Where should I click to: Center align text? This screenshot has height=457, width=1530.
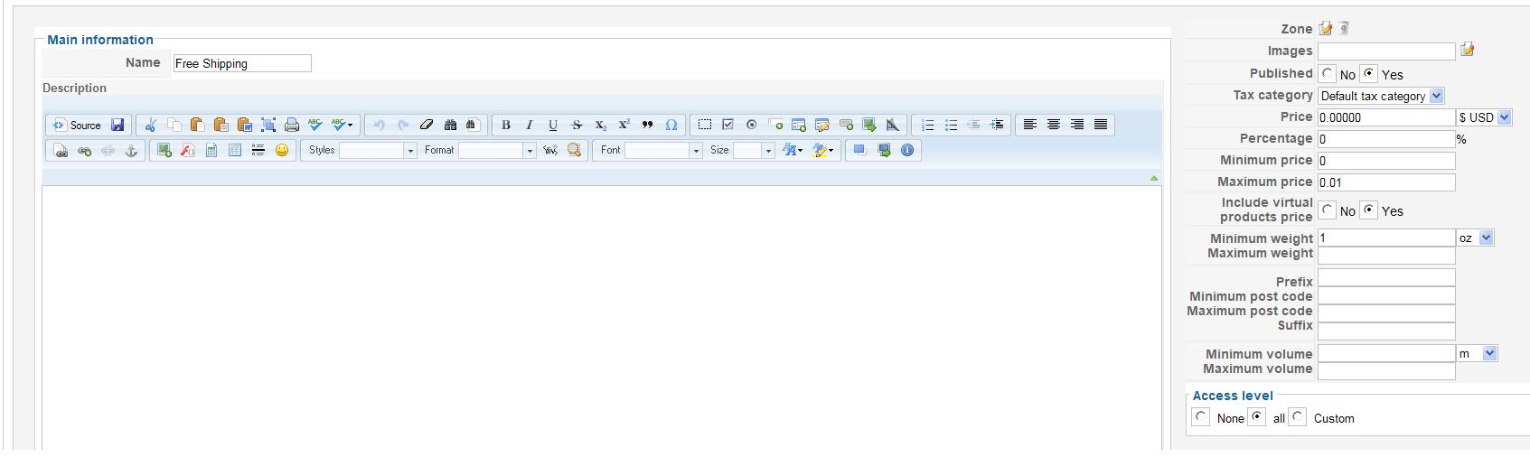coord(1054,125)
